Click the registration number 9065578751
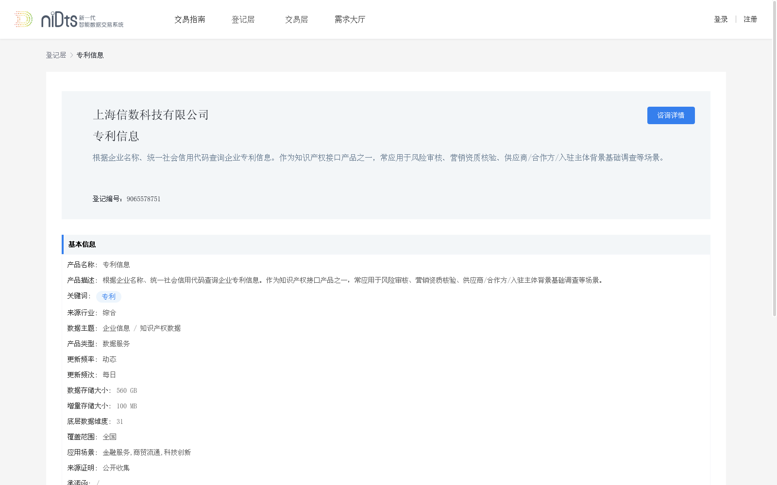The height and width of the screenshot is (485, 777). 144,199
